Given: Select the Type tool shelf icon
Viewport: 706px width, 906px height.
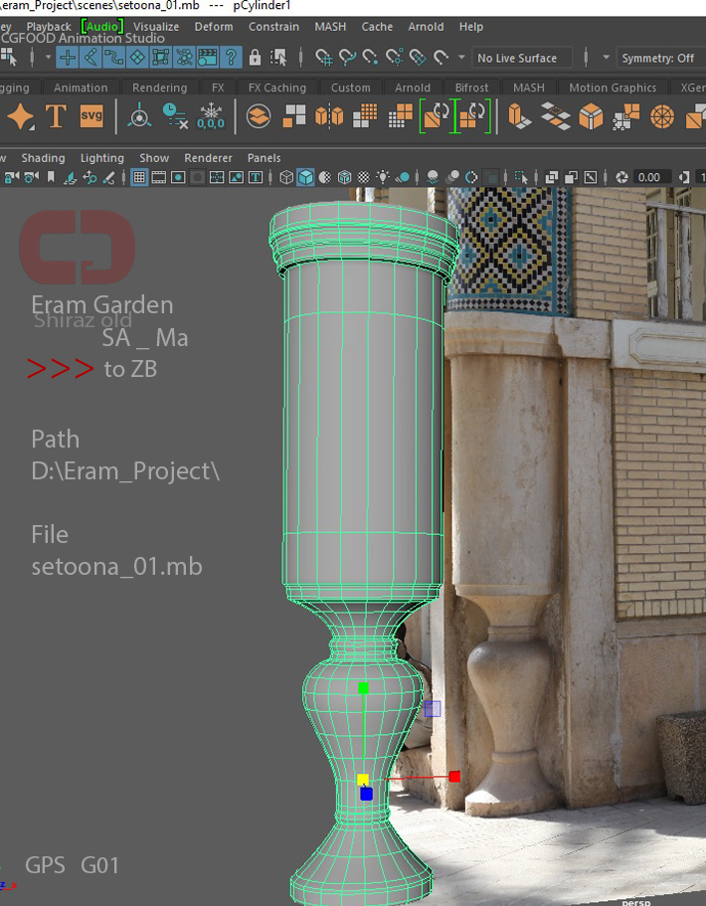Looking at the screenshot, I should coord(56,115).
